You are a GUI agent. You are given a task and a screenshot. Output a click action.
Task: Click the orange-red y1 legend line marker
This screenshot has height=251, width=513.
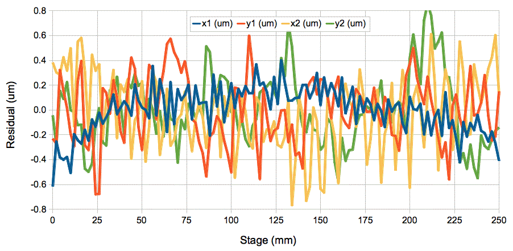pos(242,23)
